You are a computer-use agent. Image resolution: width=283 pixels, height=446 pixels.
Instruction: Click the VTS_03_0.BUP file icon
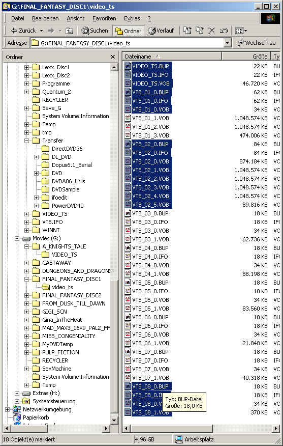click(x=128, y=213)
